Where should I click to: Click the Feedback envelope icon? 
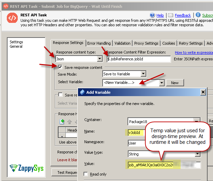click(x=170, y=15)
